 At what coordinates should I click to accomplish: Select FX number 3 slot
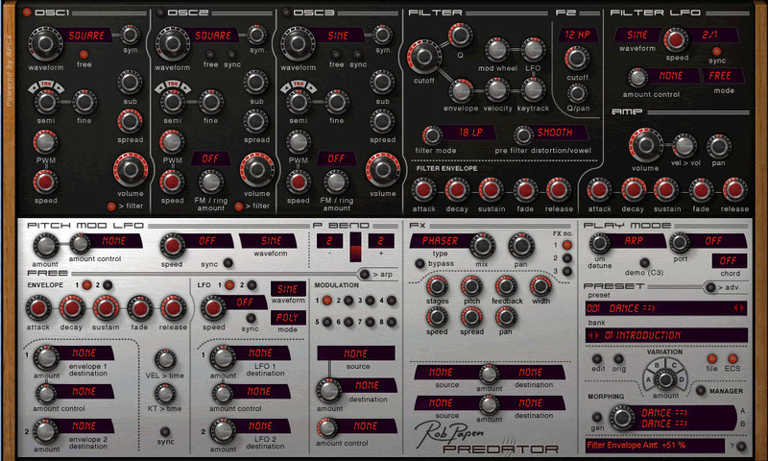point(567,271)
